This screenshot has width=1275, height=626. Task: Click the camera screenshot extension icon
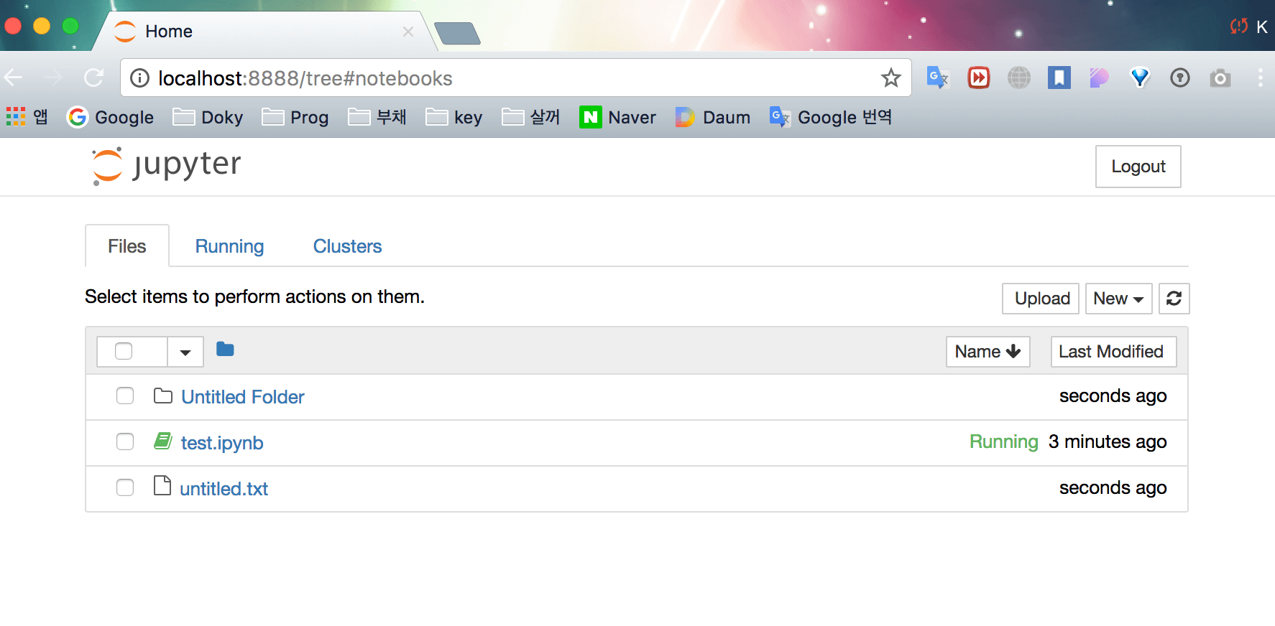point(1220,78)
